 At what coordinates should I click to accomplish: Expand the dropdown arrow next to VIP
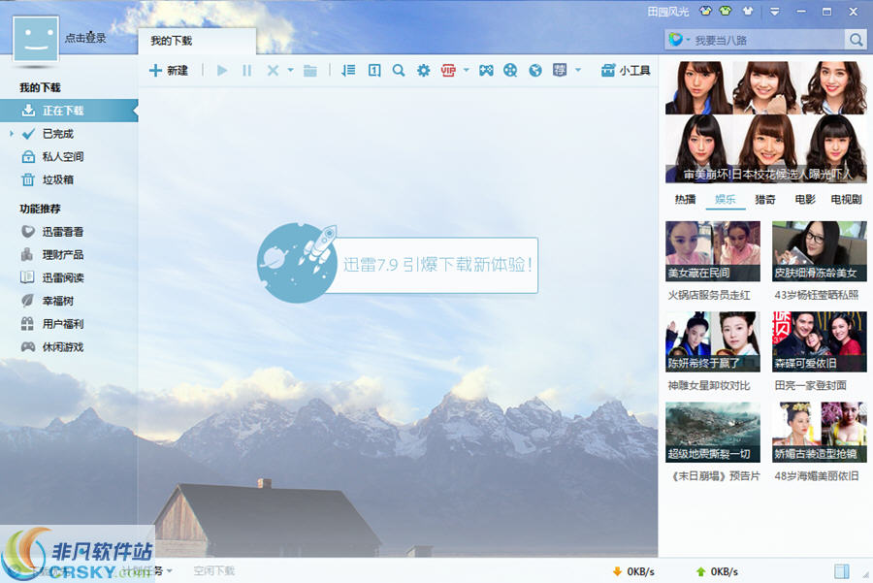click(466, 70)
